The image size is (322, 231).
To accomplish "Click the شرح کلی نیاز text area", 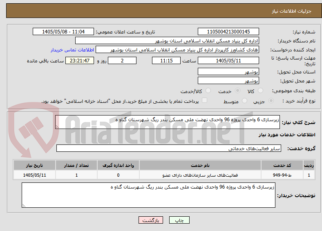I will click(168, 122).
